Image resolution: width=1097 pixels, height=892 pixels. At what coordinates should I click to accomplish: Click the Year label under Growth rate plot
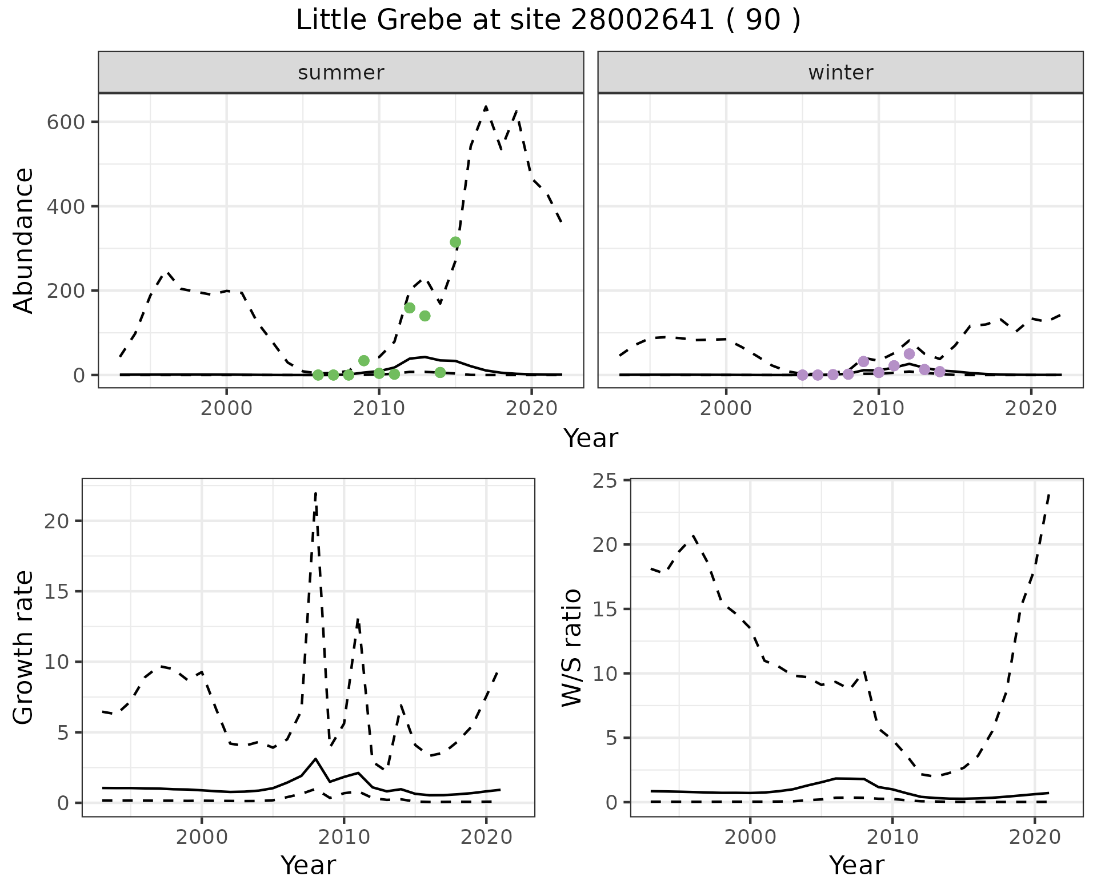(x=308, y=865)
